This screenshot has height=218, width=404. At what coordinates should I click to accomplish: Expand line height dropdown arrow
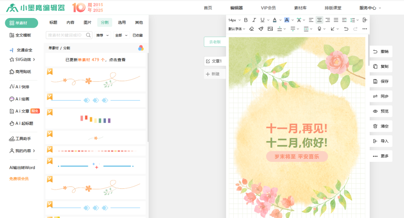point(358,20)
